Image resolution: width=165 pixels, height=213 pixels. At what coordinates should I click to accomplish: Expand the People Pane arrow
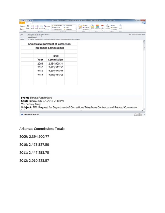pos(144,114)
